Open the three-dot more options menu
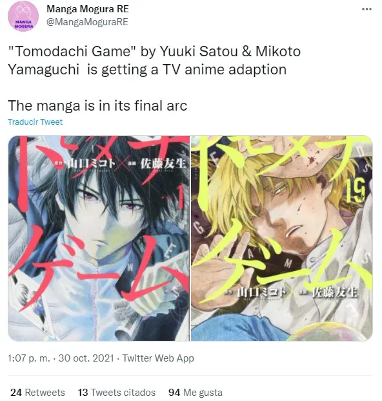The image size is (382, 401). (x=367, y=9)
